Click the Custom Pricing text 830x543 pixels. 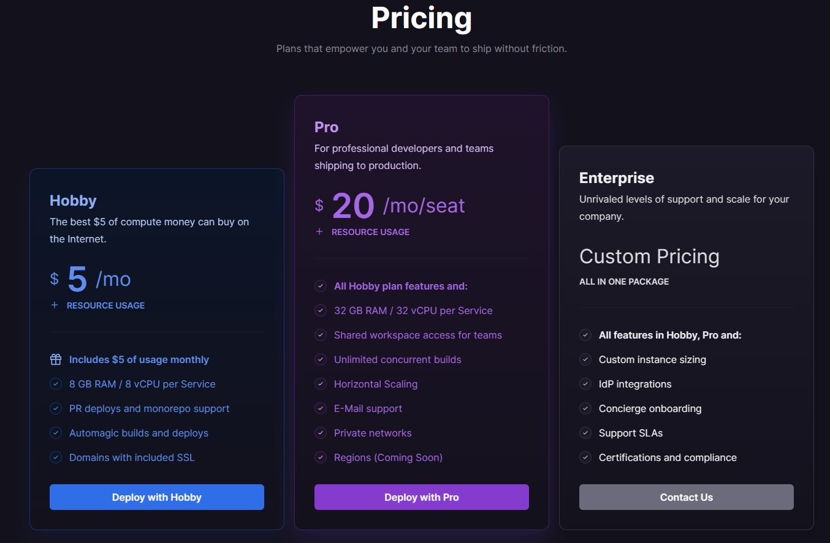649,257
